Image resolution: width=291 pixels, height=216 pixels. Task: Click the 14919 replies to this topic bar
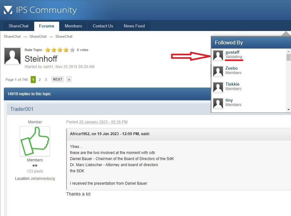pyautogui.click(x=107, y=94)
